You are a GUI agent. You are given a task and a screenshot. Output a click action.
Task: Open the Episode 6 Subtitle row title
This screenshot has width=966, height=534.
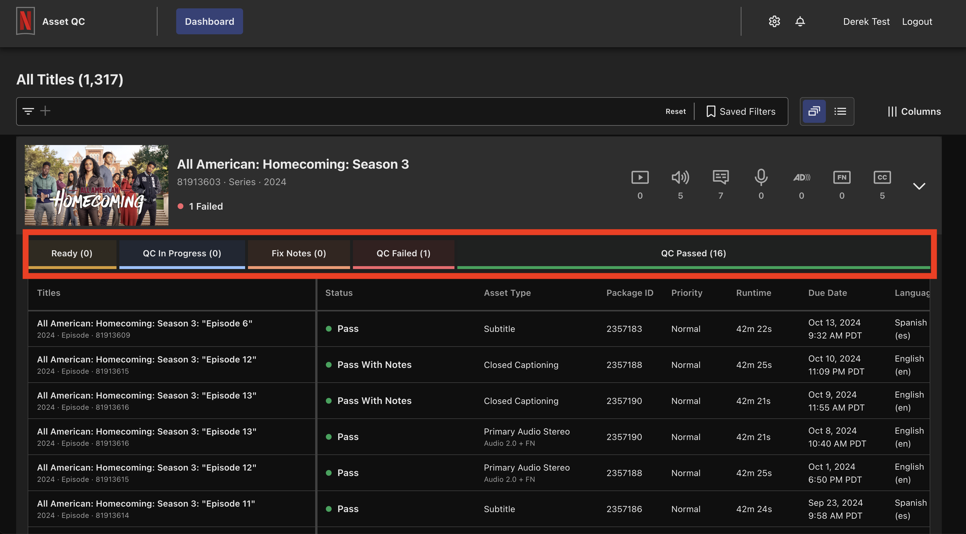pos(145,323)
